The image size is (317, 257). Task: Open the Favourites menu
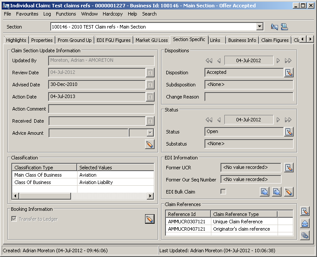pyautogui.click(x=27, y=14)
